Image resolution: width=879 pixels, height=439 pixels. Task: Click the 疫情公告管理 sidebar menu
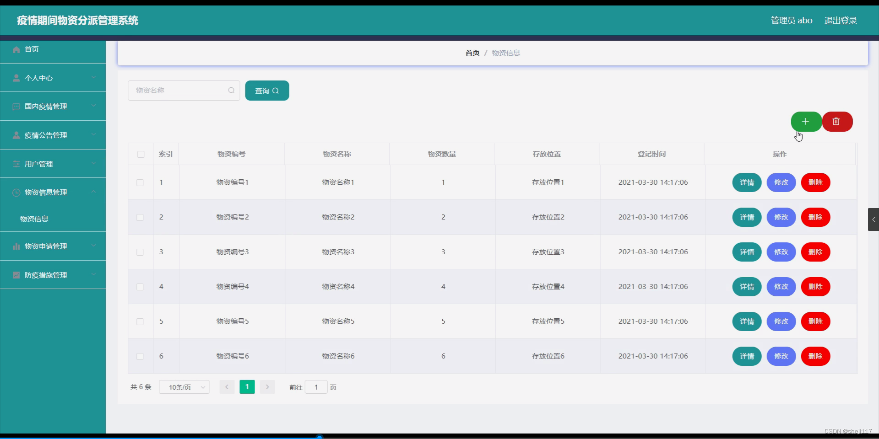pyautogui.click(x=53, y=135)
